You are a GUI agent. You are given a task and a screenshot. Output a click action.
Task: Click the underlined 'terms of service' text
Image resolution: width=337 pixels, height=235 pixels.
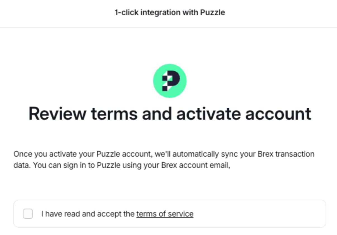164,213
